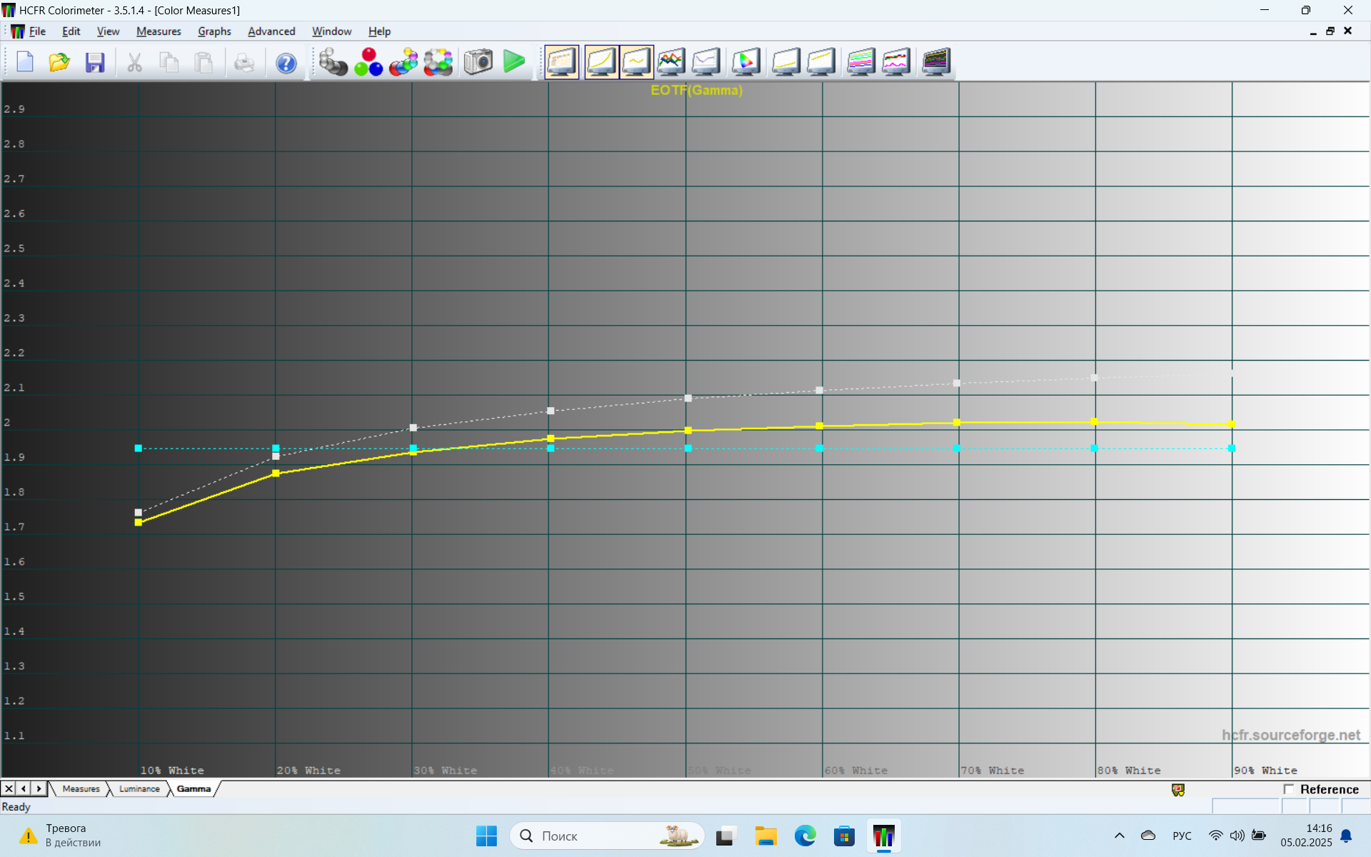The image size is (1371, 857).
Task: Save the measurements with the floppy icon
Action: [x=95, y=62]
